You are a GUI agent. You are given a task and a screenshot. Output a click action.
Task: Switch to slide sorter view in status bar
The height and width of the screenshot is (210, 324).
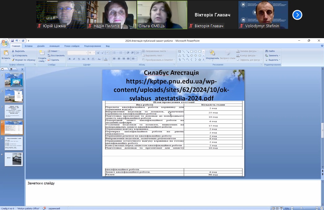[277, 208]
